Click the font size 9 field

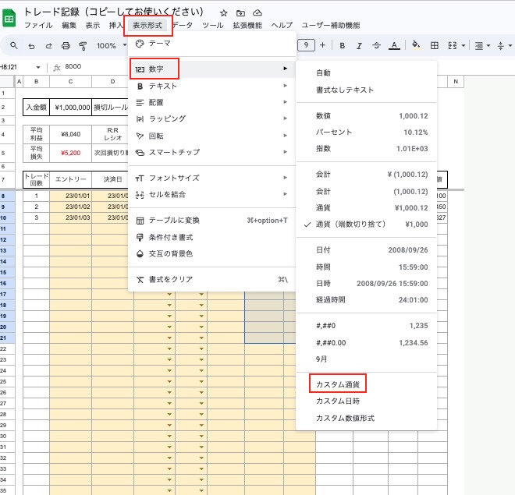pyautogui.click(x=307, y=45)
